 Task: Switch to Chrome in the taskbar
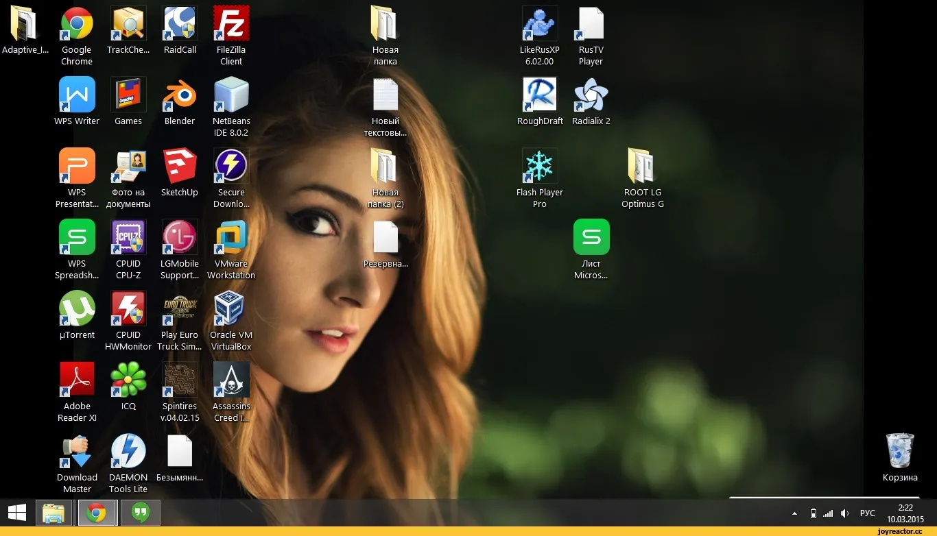coord(97,513)
